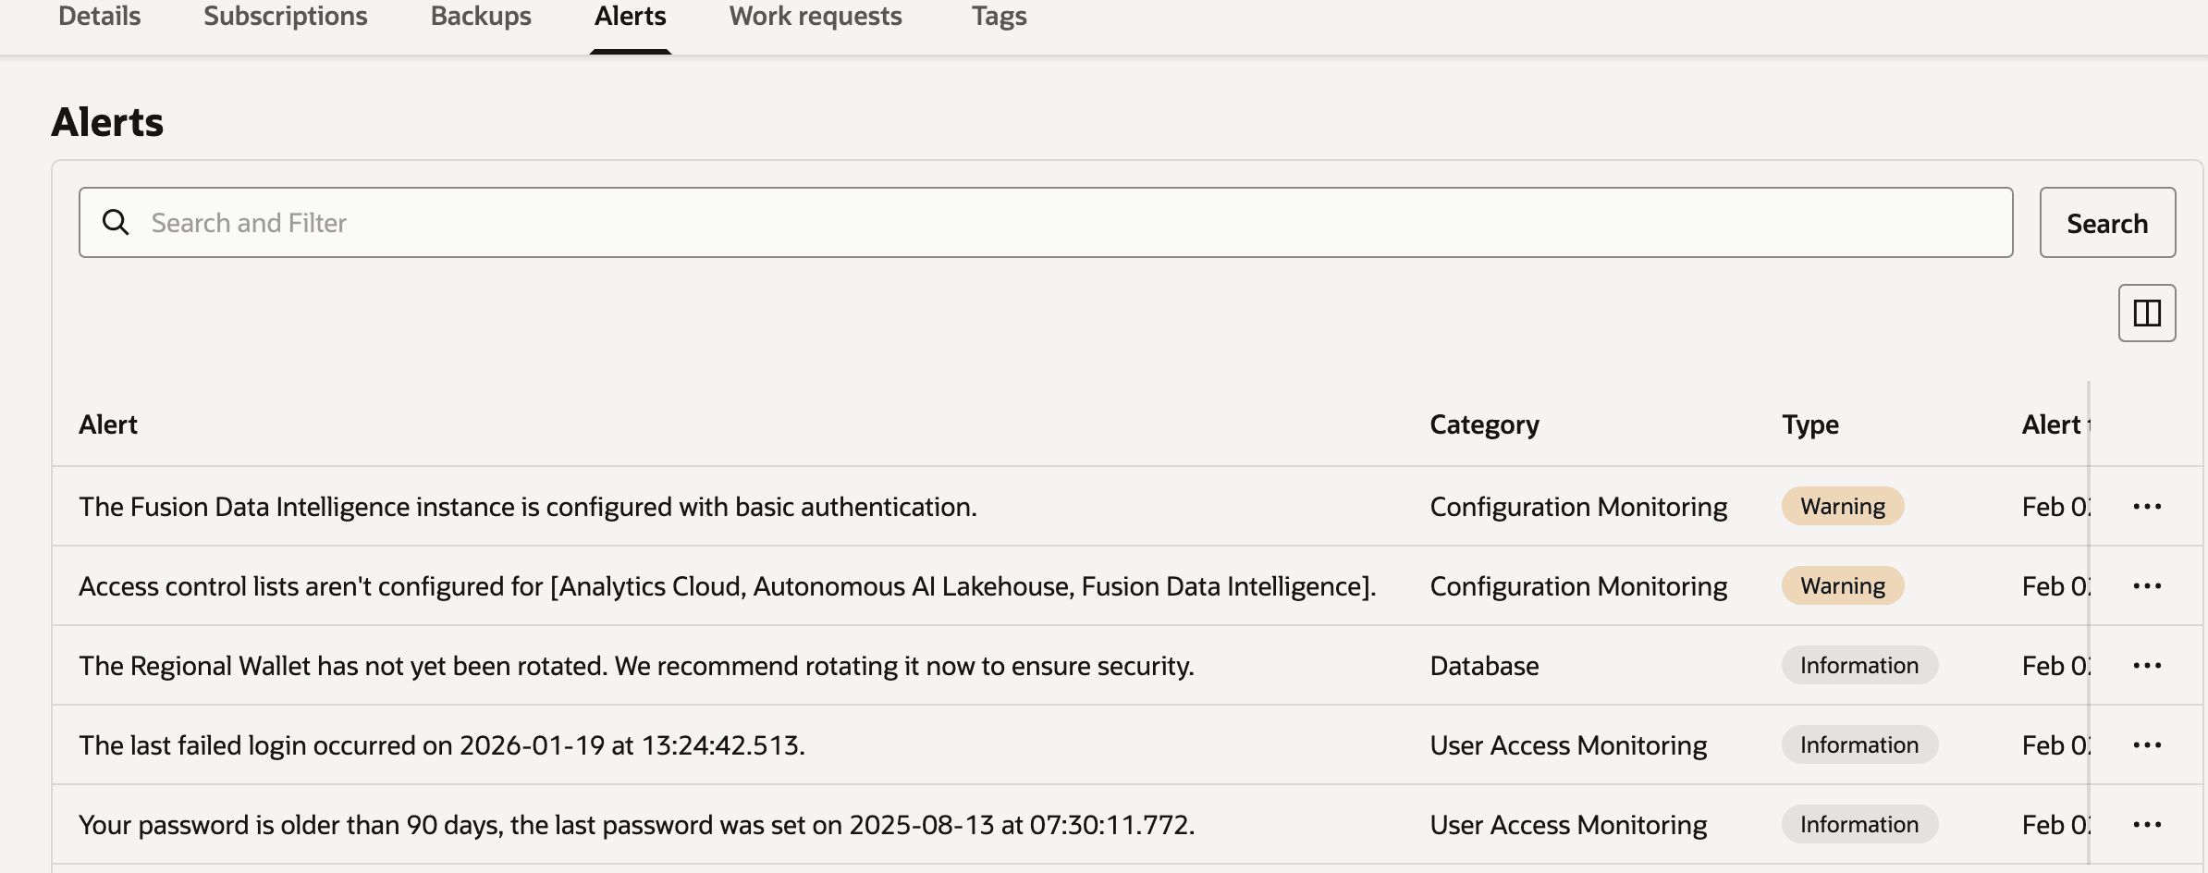
Task: Sort by the Category column header
Action: (x=1484, y=424)
